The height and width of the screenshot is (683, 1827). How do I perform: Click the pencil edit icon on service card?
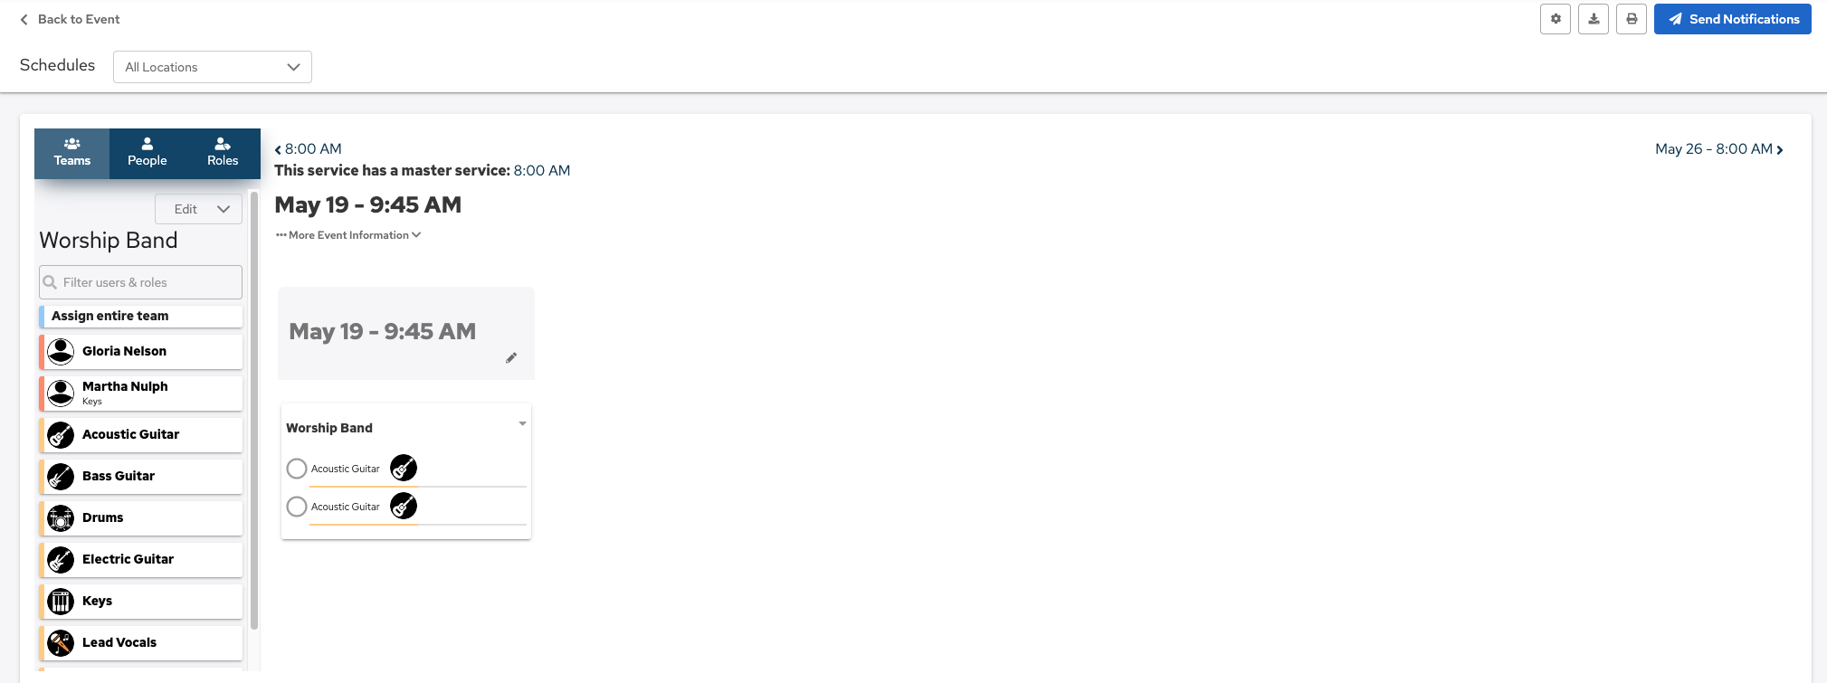click(511, 358)
